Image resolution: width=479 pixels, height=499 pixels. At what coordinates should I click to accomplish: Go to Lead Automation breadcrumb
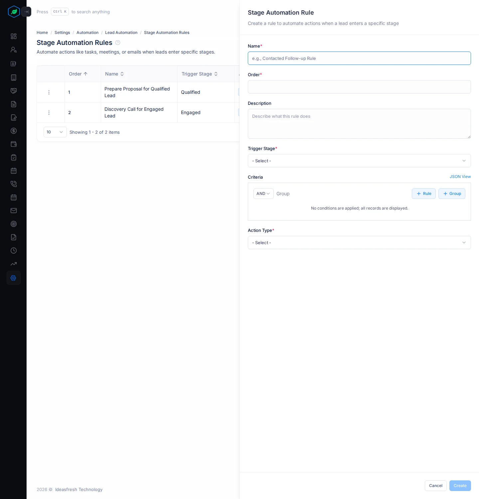tap(121, 33)
